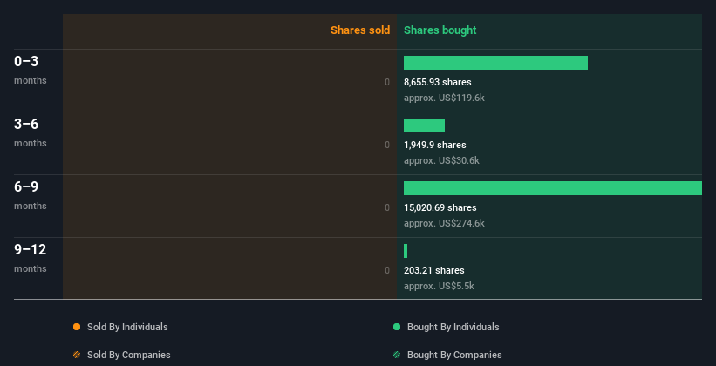This screenshot has height=366, width=716.
Task: Click the 9–12 months row label
Action: point(31,258)
